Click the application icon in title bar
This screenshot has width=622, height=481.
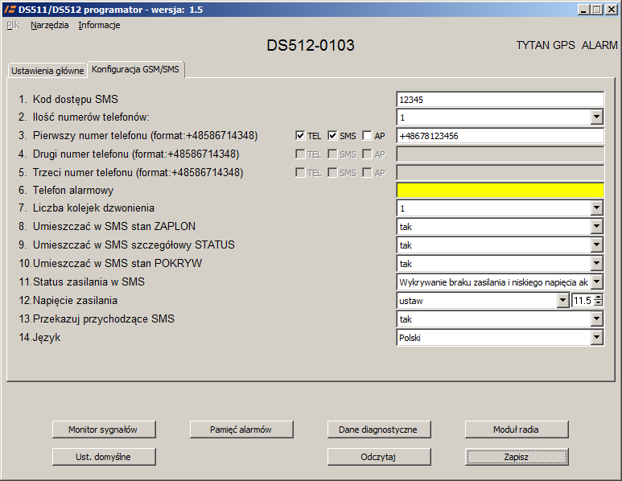pos(10,9)
